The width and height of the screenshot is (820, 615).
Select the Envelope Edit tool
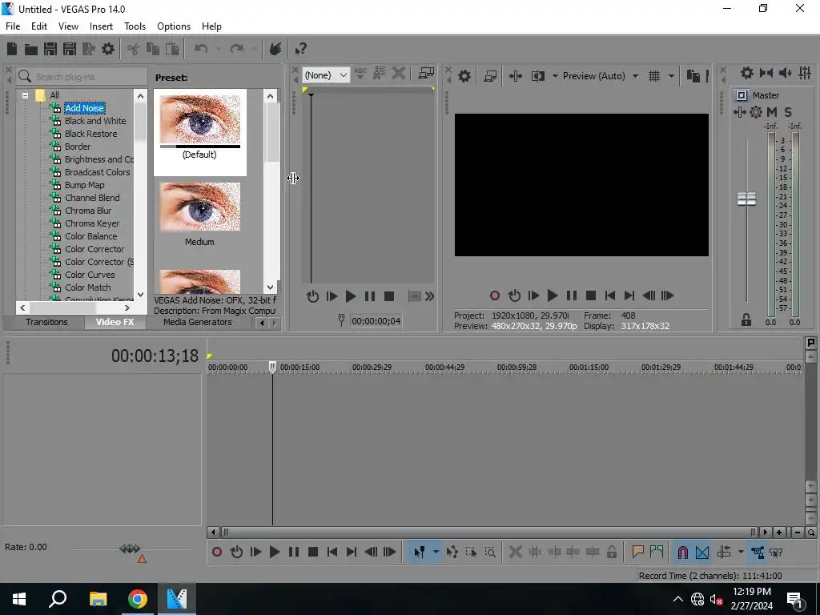pos(452,553)
